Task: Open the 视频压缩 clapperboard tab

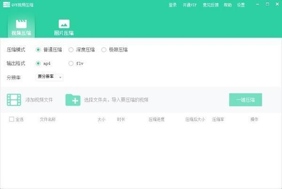Action: [x=21, y=27]
